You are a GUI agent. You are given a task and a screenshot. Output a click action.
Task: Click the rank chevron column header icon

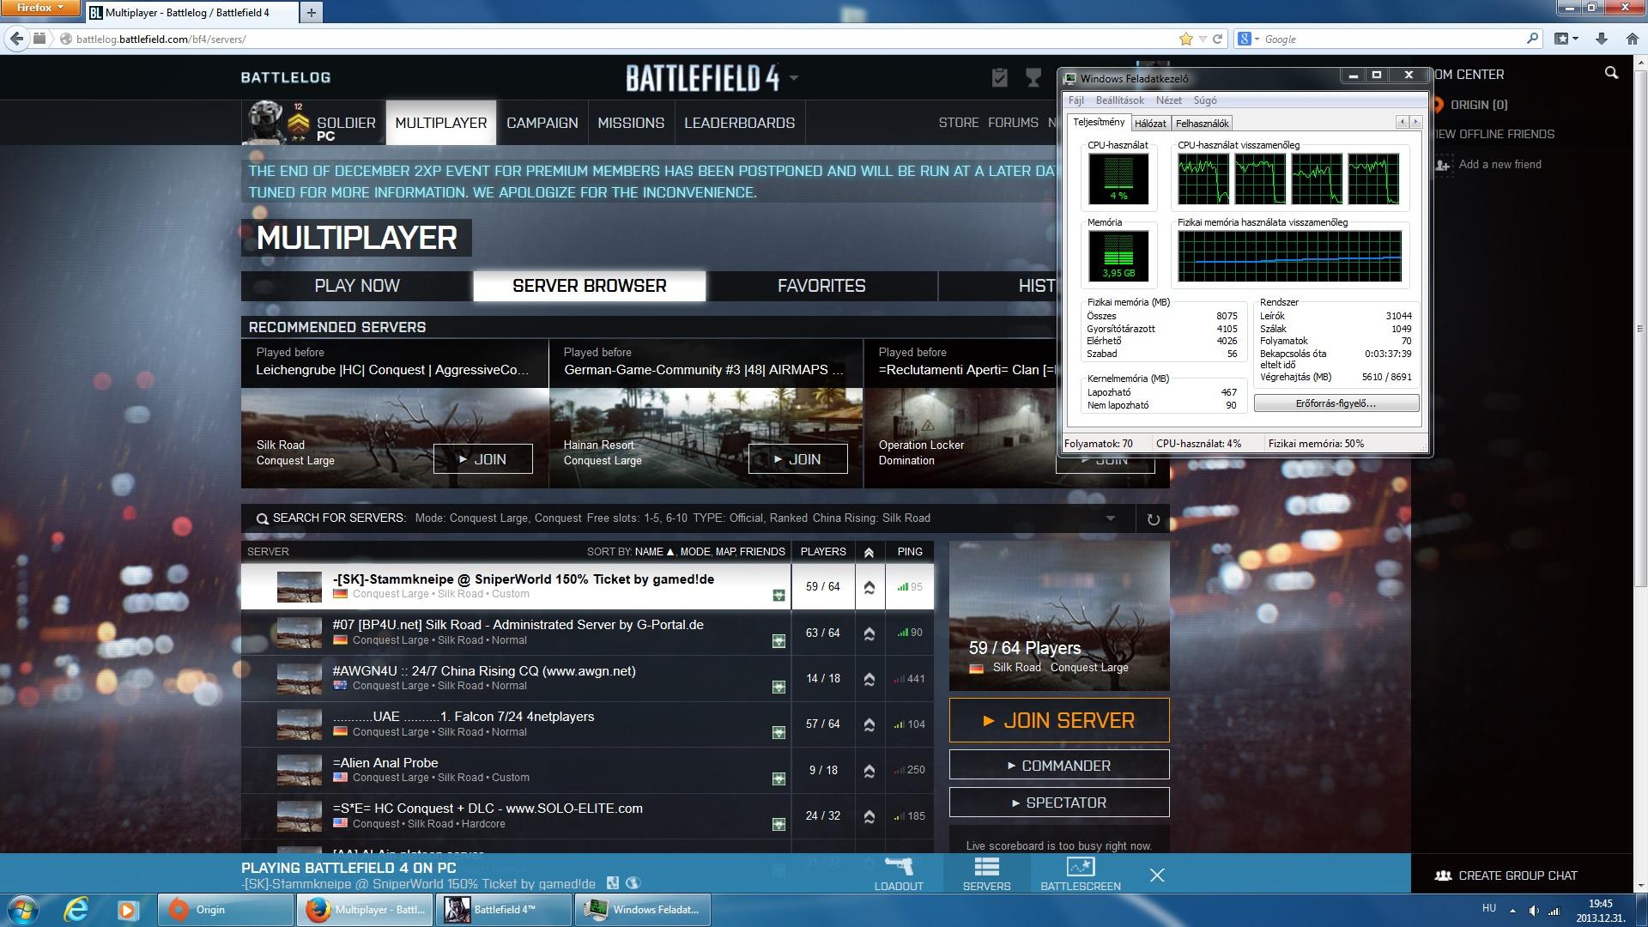click(869, 552)
